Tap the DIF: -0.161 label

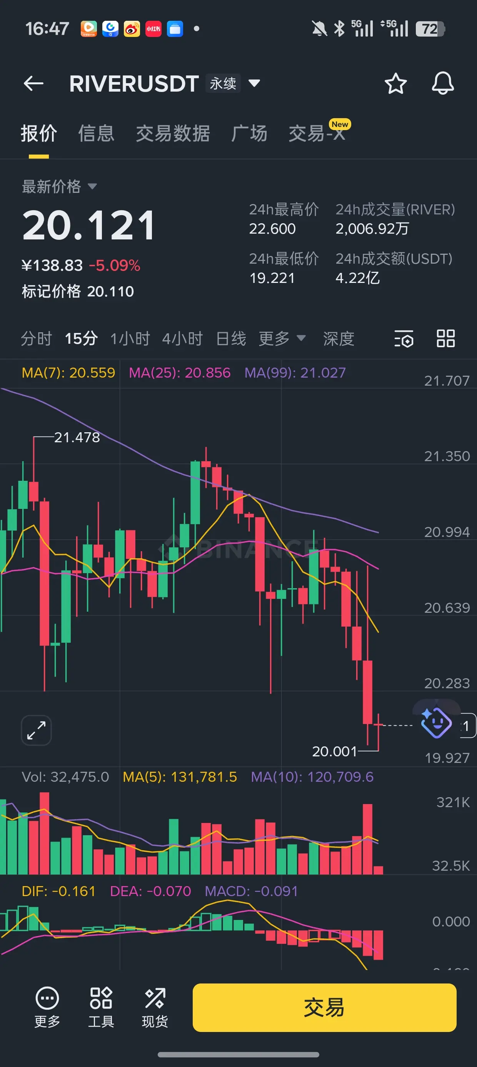58,891
